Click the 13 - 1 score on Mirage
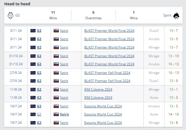 coord(173,90)
